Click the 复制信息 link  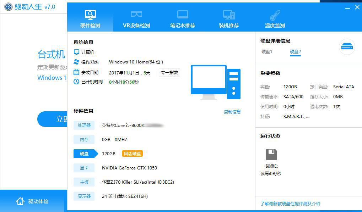pyautogui.click(x=232, y=112)
